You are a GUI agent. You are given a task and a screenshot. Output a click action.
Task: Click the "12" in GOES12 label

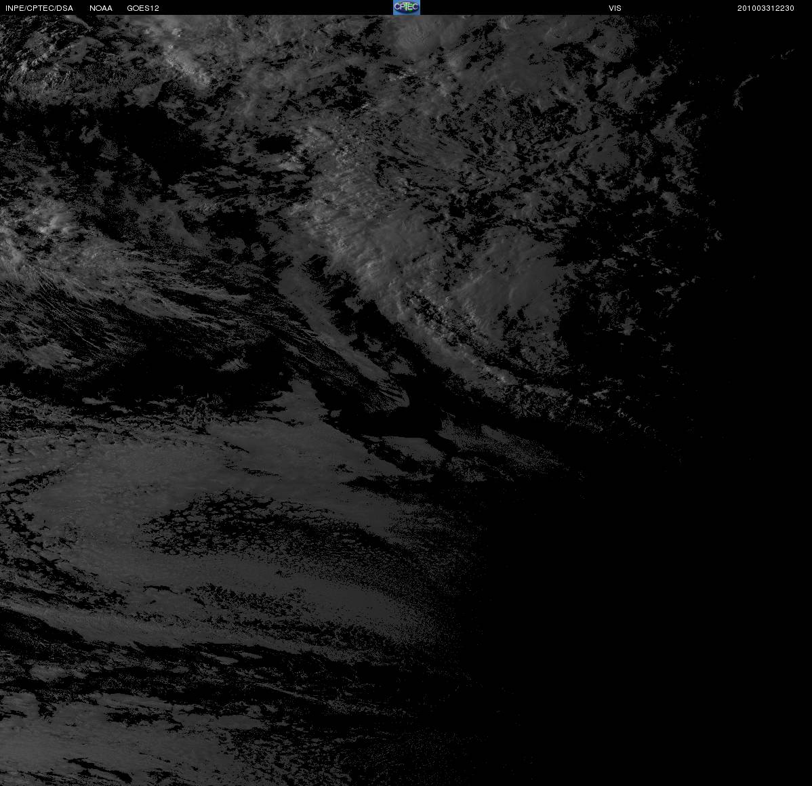(x=155, y=8)
